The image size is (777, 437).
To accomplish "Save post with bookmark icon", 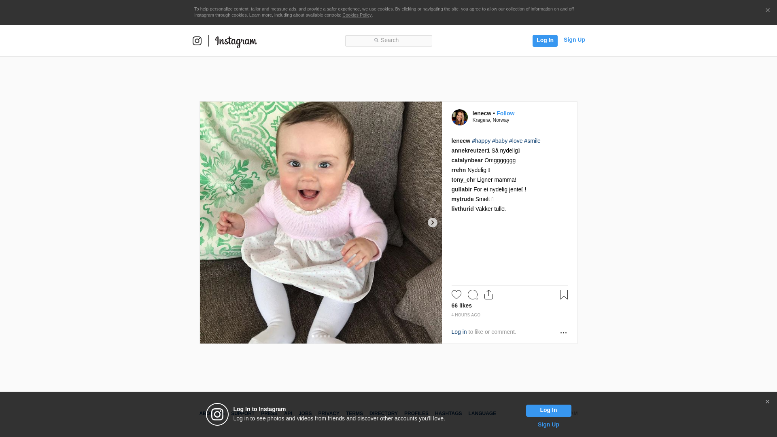I will click(x=564, y=295).
